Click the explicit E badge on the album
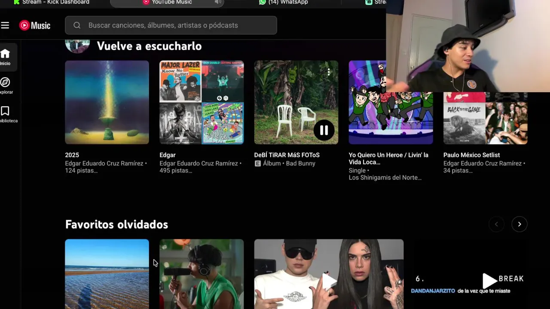 coord(258,164)
